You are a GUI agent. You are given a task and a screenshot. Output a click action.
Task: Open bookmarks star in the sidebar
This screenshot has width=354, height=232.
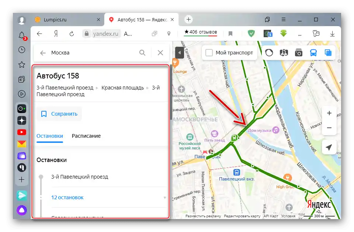point(22,65)
